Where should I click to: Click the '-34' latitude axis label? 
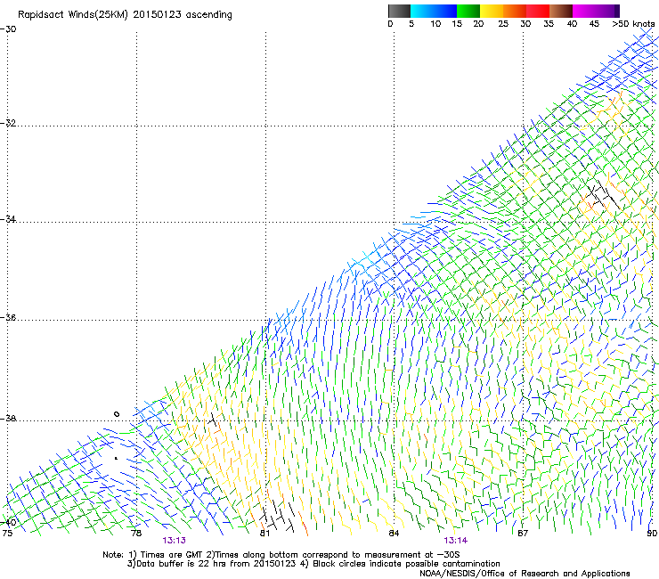click(x=8, y=219)
